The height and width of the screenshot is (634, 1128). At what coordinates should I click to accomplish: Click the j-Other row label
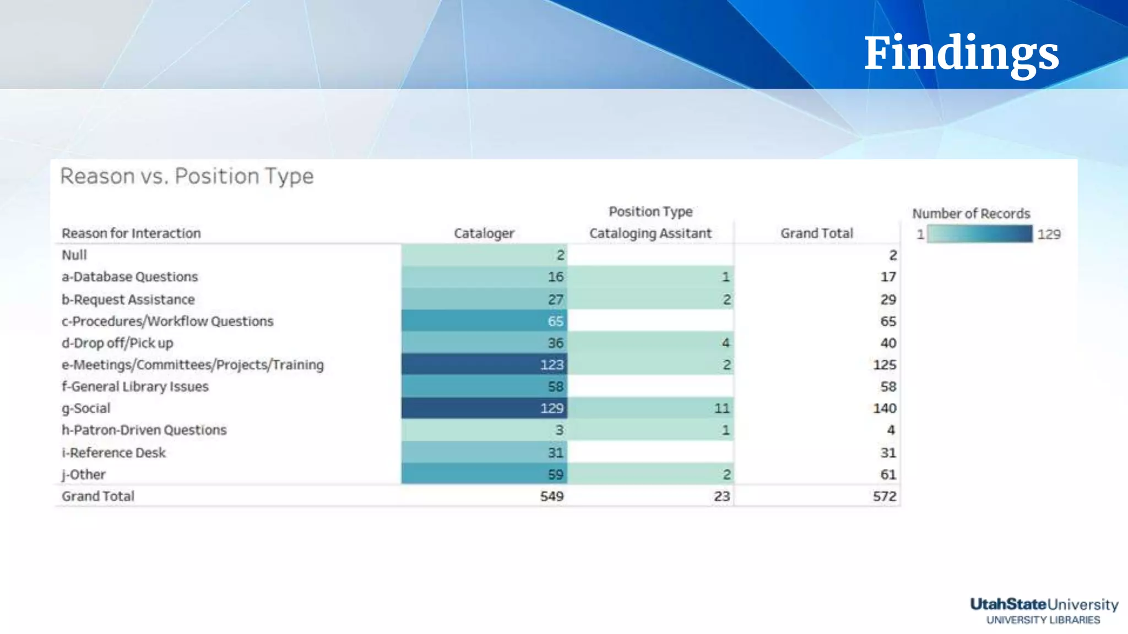[84, 474]
